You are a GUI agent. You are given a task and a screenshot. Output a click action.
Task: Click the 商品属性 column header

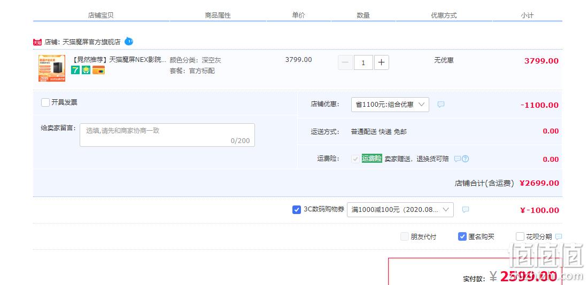click(218, 15)
